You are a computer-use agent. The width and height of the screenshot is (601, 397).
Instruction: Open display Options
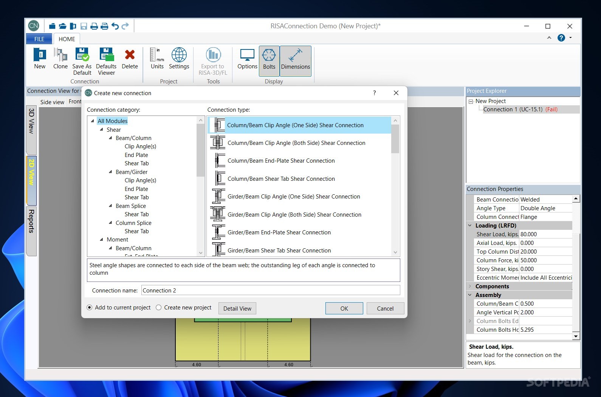[x=247, y=59]
